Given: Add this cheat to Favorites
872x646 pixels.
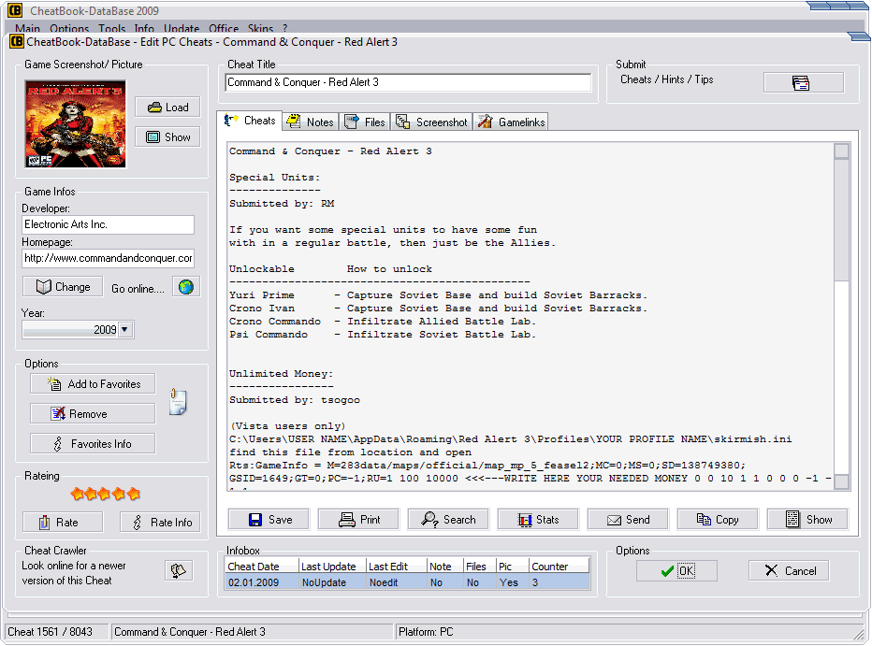Looking at the screenshot, I should point(93,384).
